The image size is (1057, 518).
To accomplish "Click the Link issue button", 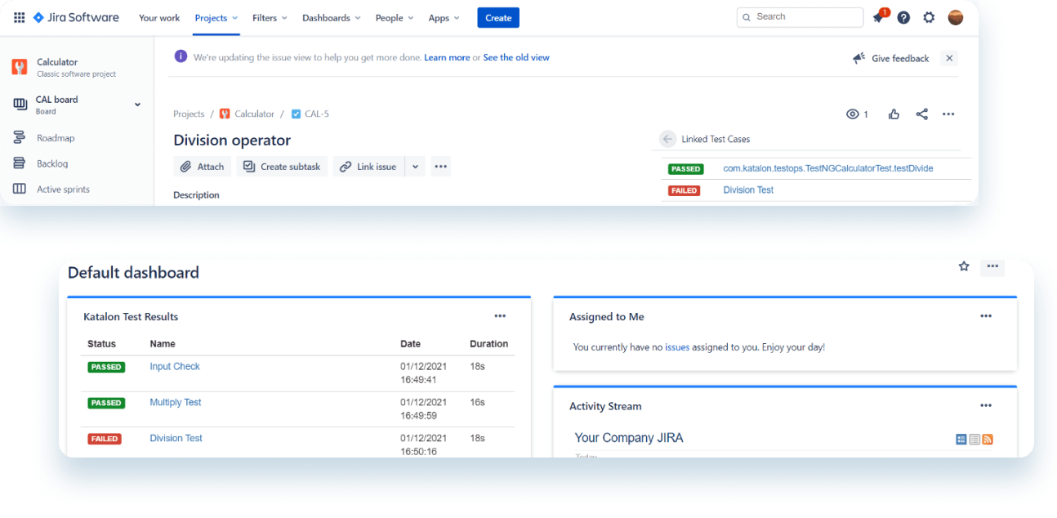I will (369, 167).
